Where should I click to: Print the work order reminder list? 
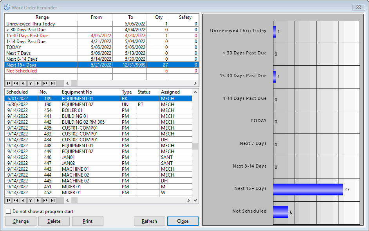pyautogui.click(x=87, y=221)
